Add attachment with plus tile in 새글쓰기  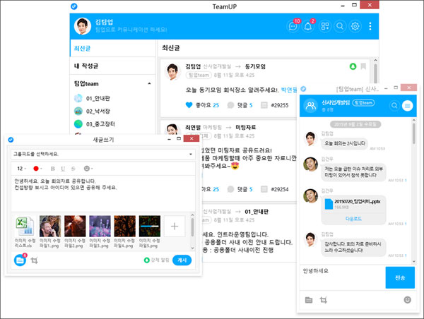tap(175, 226)
